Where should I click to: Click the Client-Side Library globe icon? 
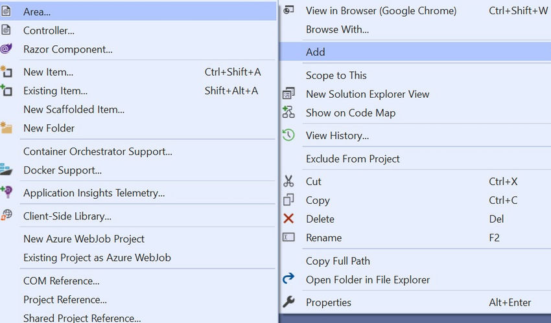(6, 215)
